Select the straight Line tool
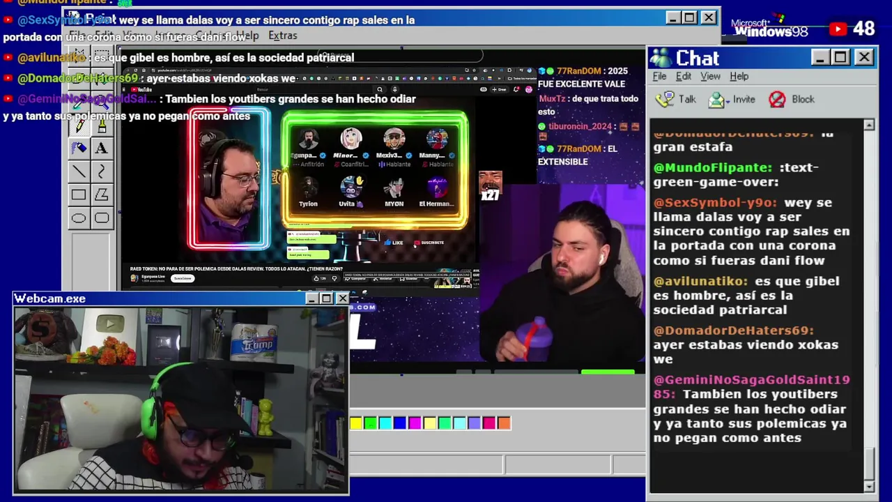Screen dimensions: 892x502 click(79, 172)
